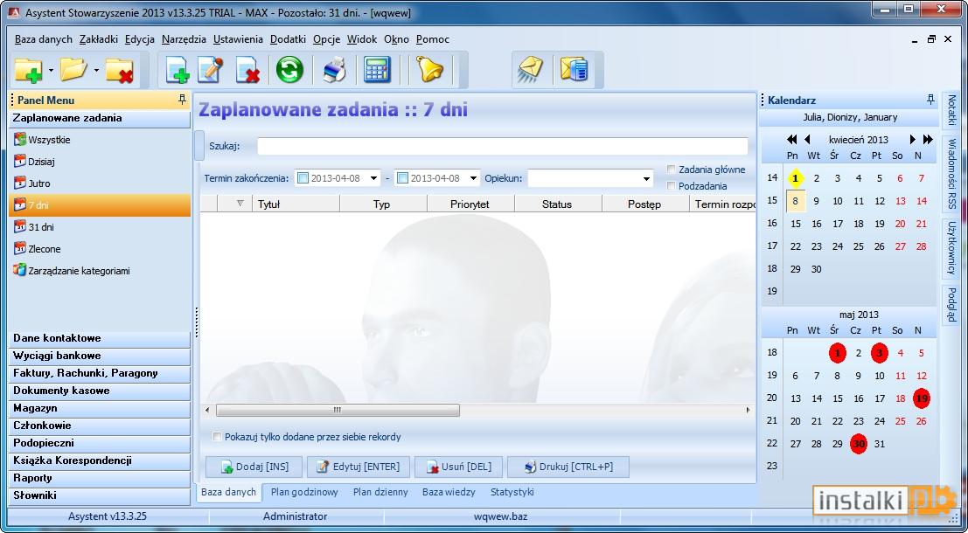Expand Wyciągi bankowe section
968x533 pixels.
click(100, 356)
